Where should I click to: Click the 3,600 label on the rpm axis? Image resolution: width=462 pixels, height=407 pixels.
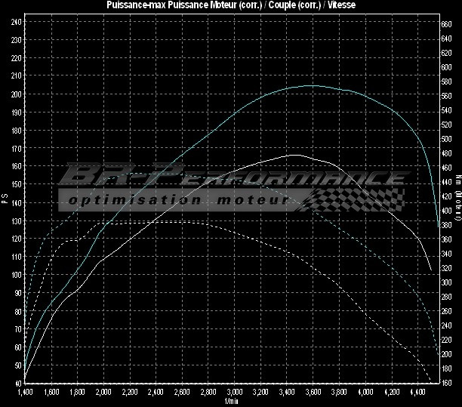tap(312, 393)
